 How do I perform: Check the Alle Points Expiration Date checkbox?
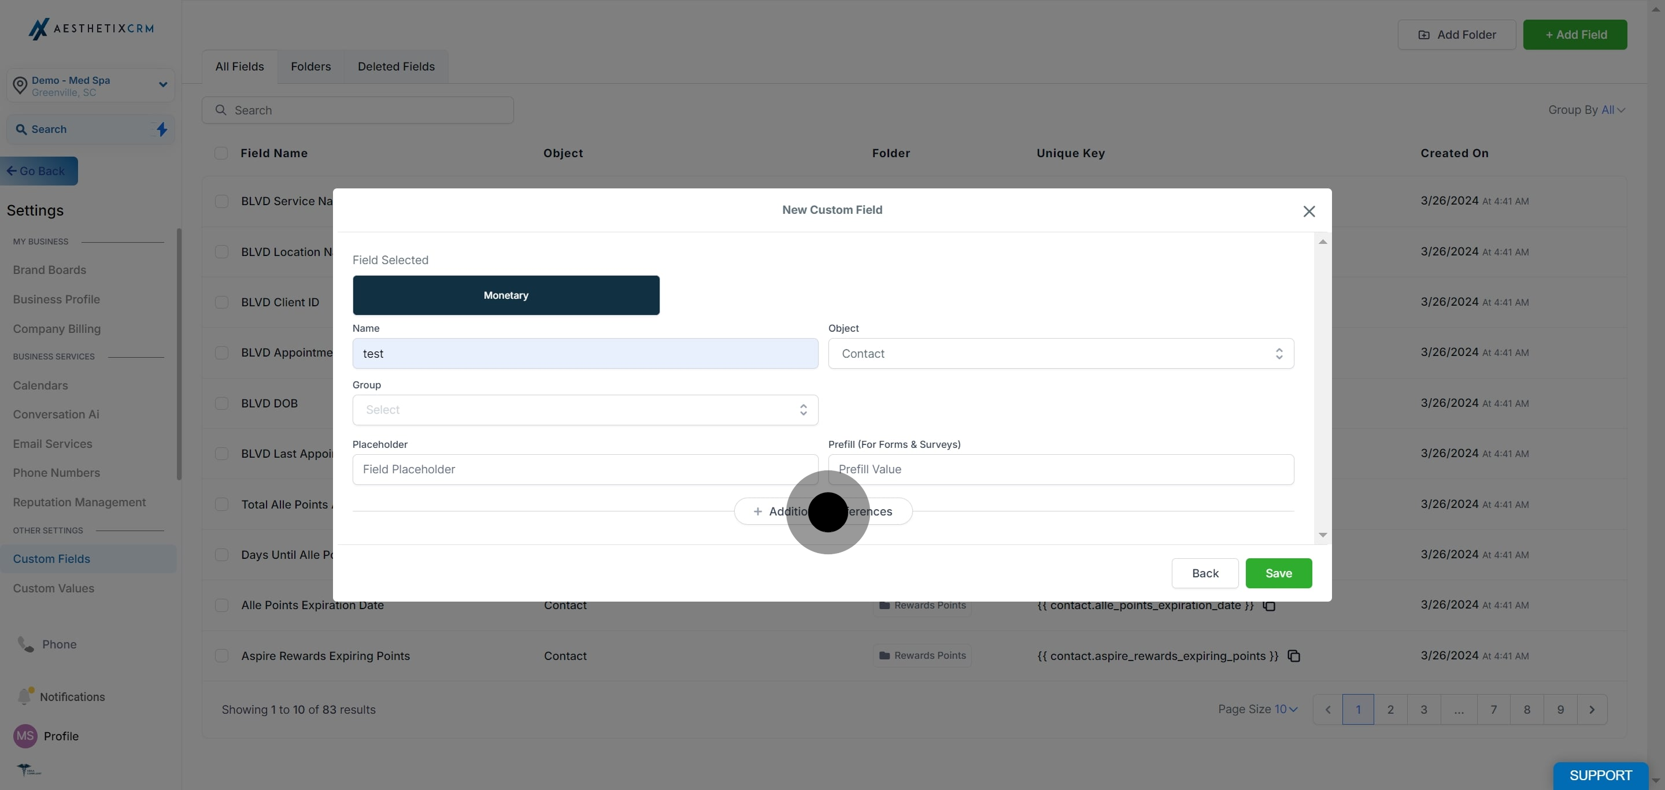[221, 605]
